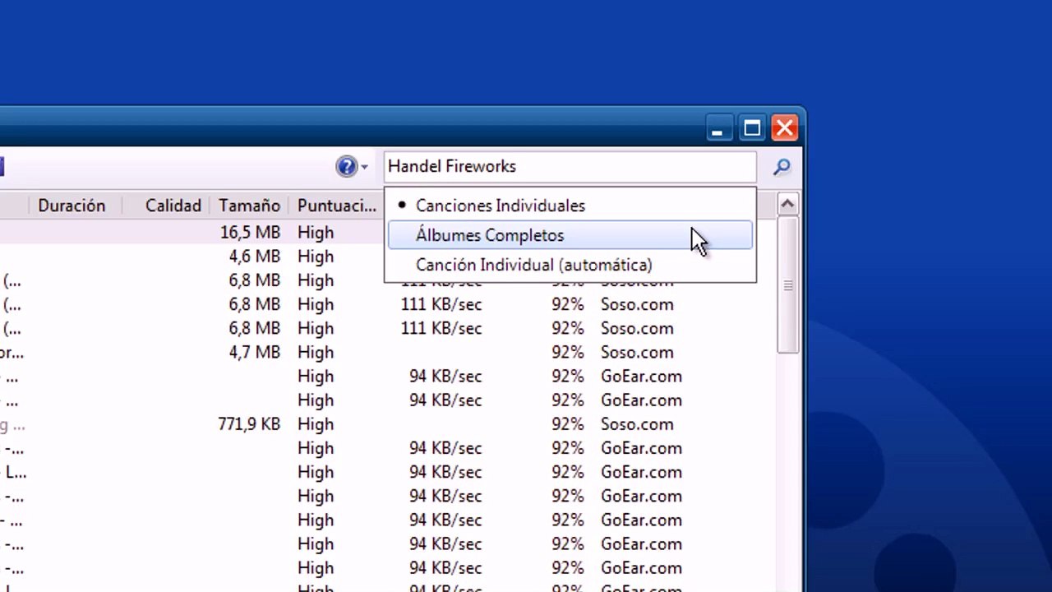The image size is (1052, 592).
Task: Sort by Tamaño column header
Action: 249,206
